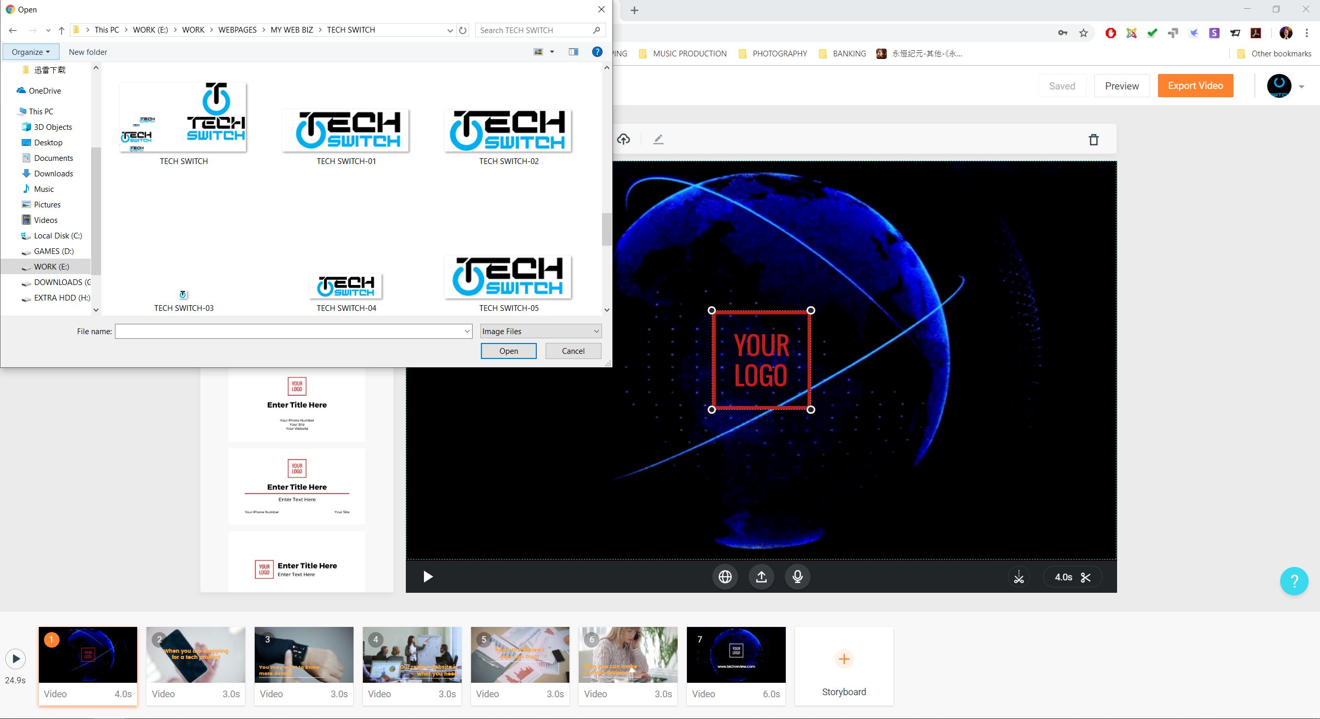Screen dimensions: 1320x719
Task: Select storyboard scene 4 thumbnail
Action: pyautogui.click(x=412, y=656)
